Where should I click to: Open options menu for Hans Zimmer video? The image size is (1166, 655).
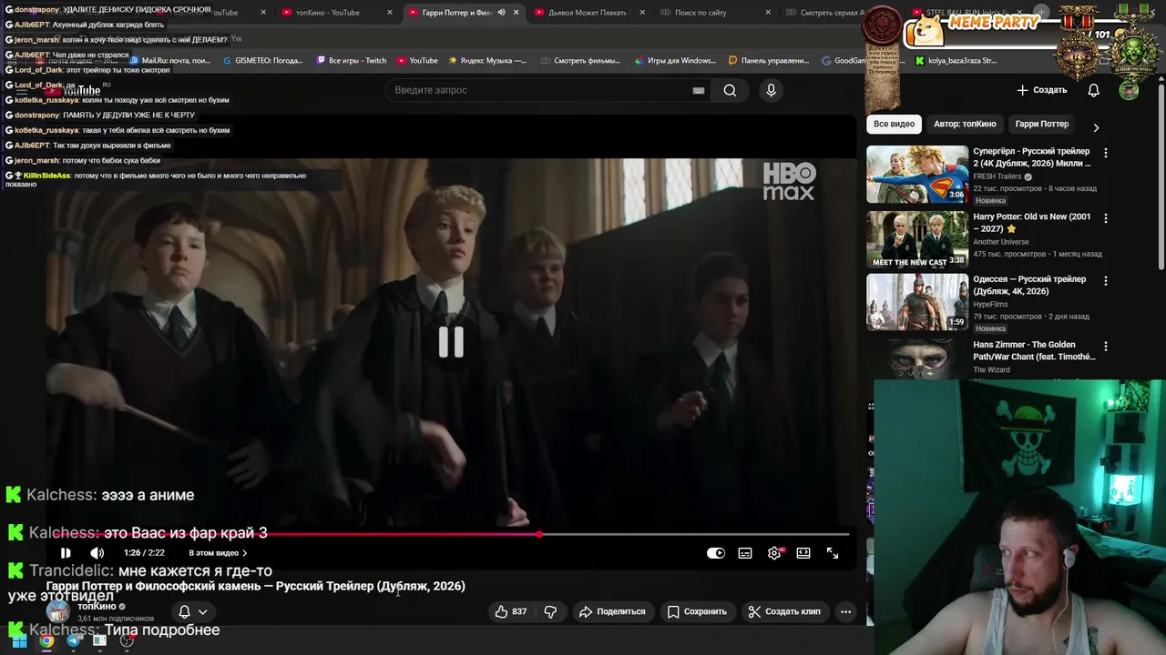point(1105,347)
